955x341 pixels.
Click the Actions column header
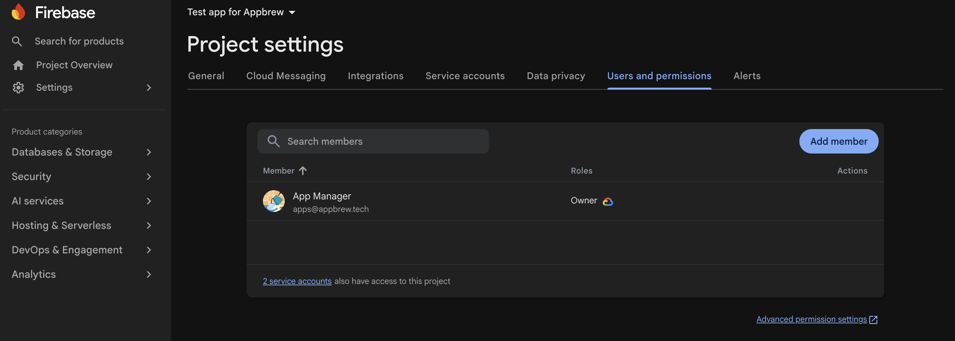[x=852, y=170]
